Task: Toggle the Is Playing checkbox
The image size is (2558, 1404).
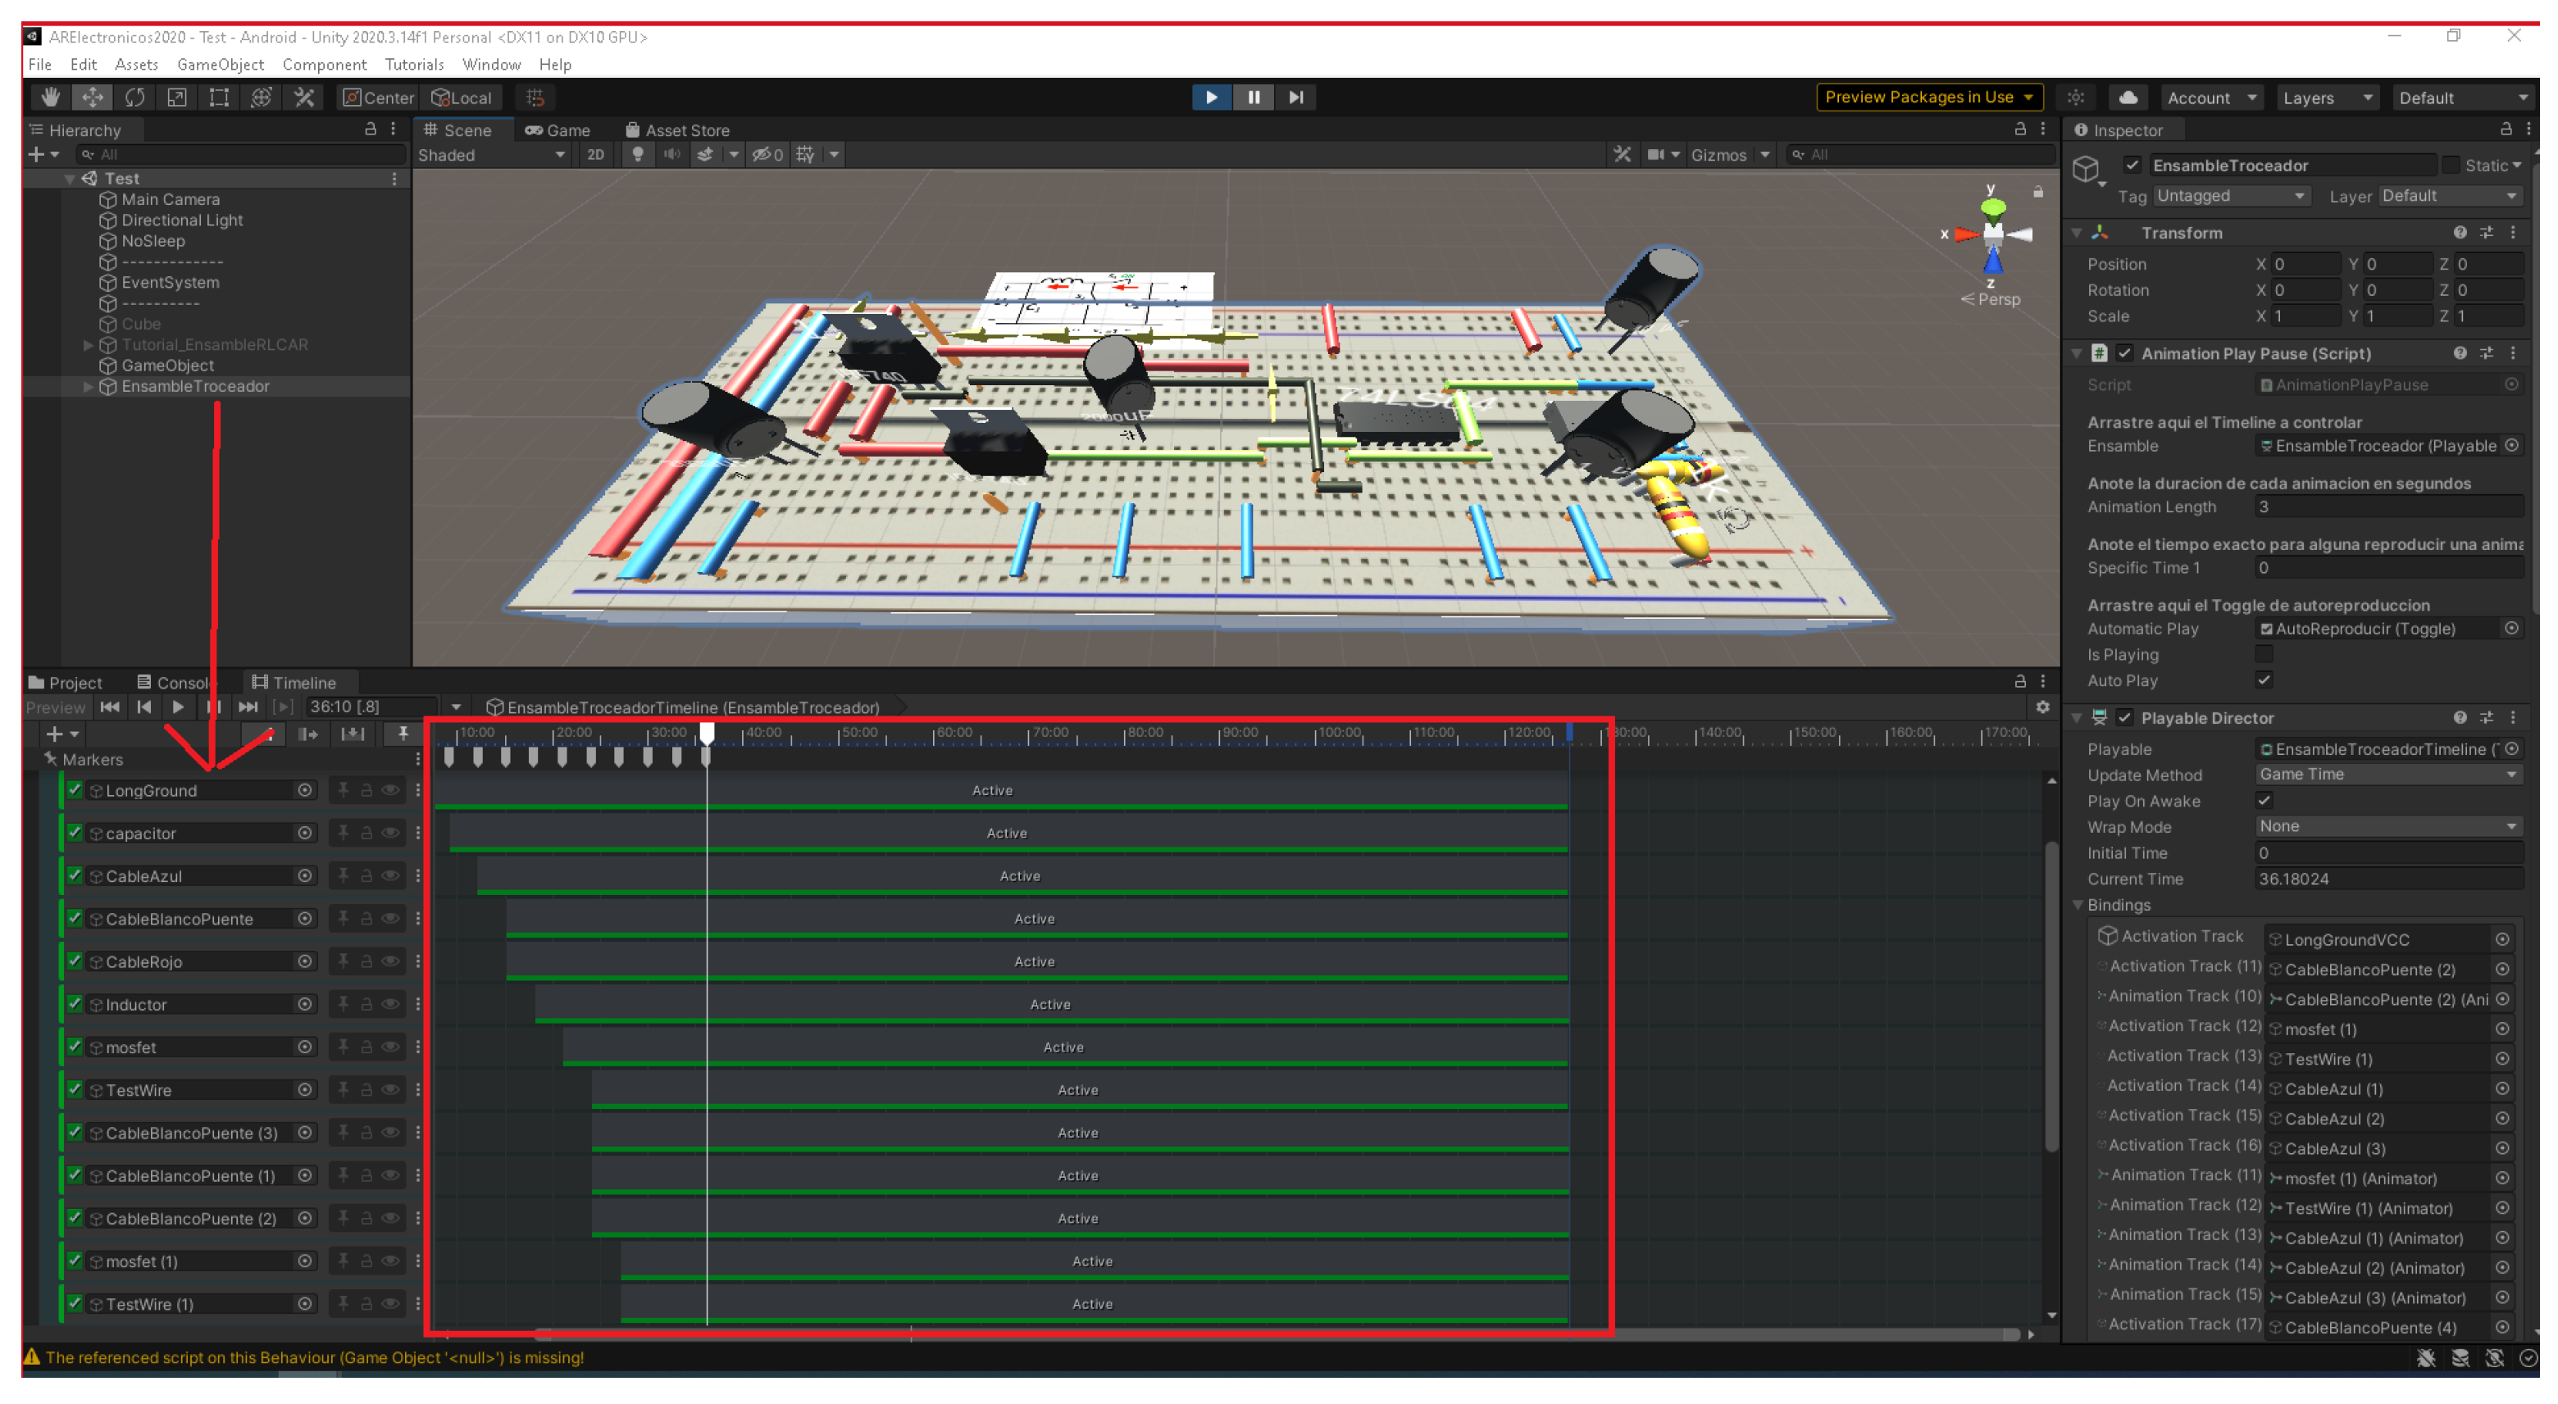Action: click(2263, 654)
